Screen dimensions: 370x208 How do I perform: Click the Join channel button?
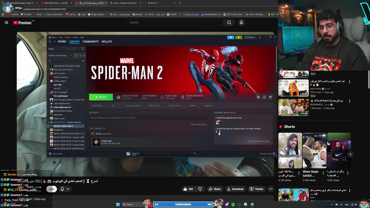(x=51, y=189)
